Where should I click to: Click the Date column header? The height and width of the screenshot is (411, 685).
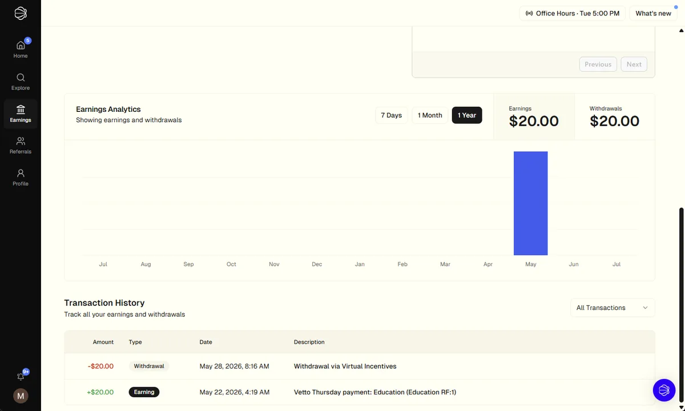[205, 342]
